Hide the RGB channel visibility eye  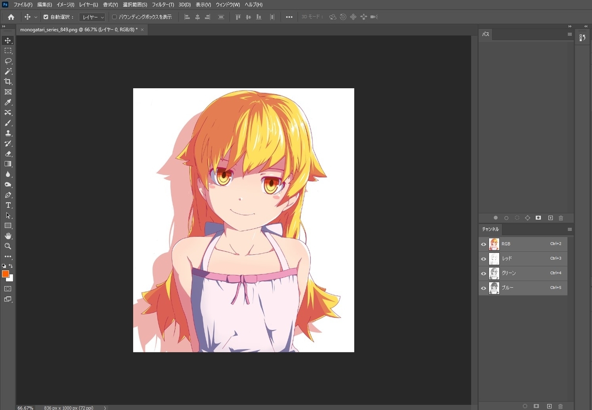pos(483,244)
